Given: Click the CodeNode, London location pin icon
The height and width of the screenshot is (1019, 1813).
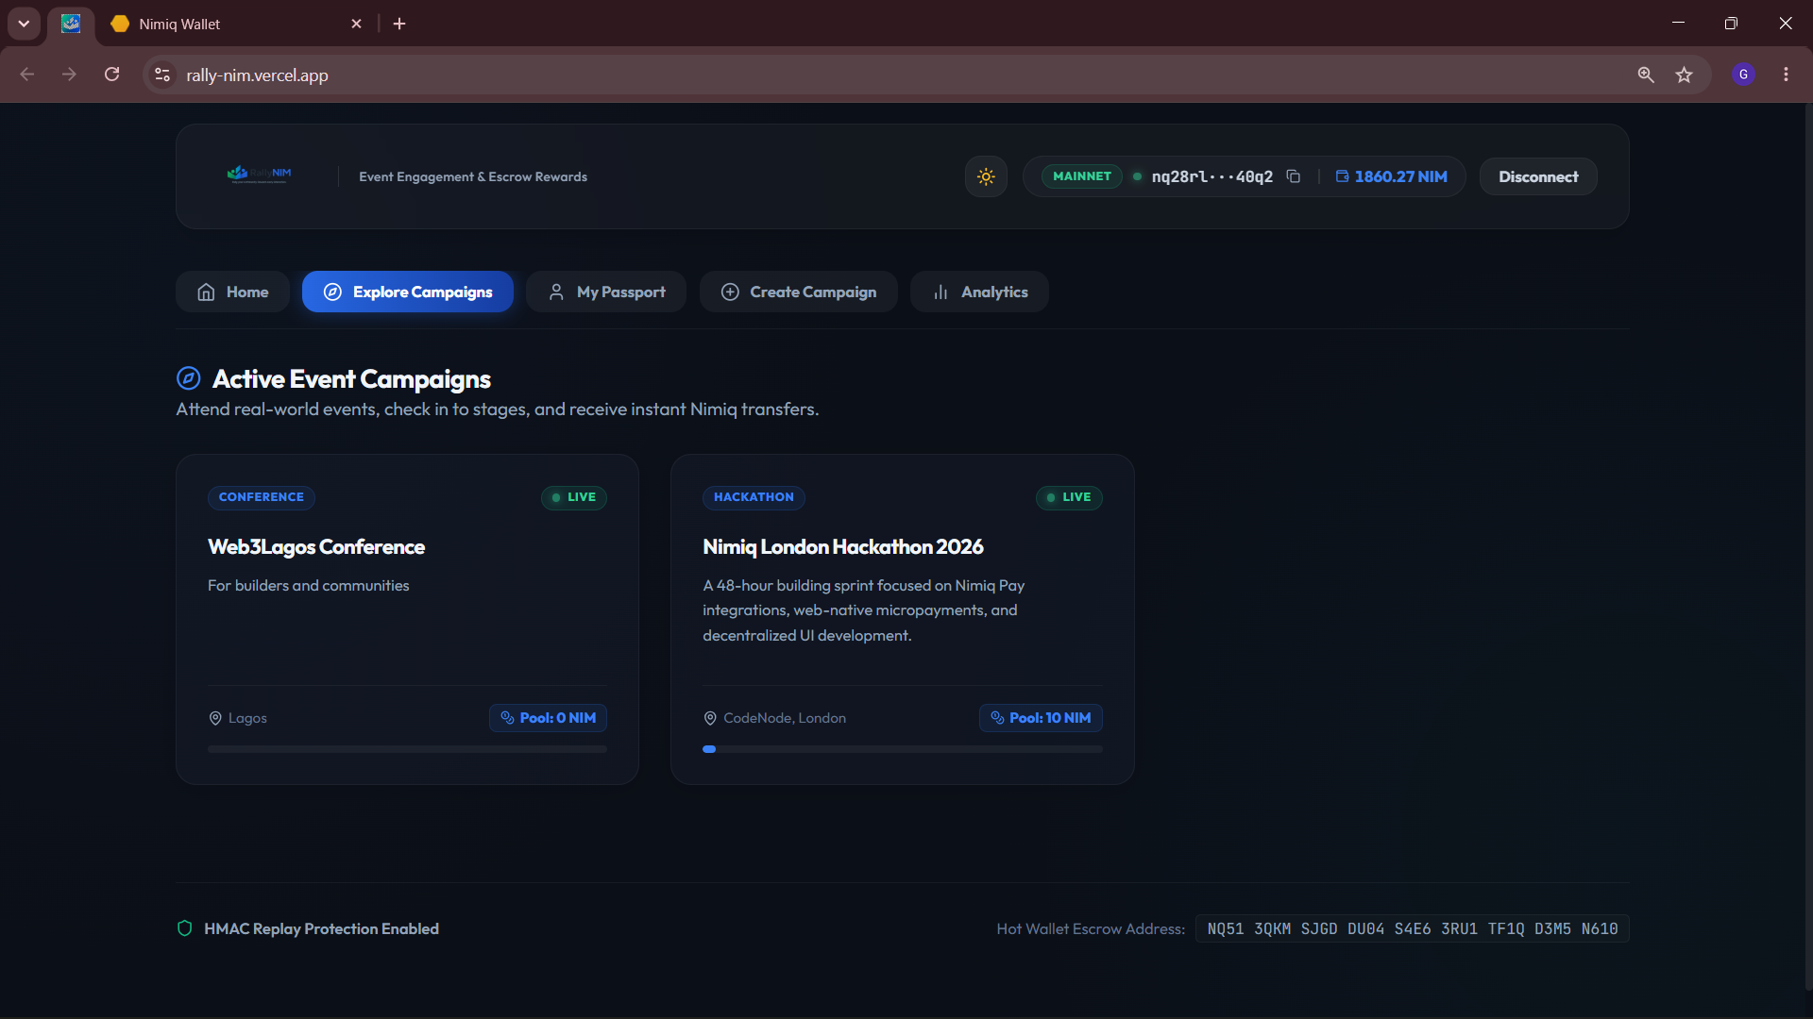Looking at the screenshot, I should pos(710,718).
